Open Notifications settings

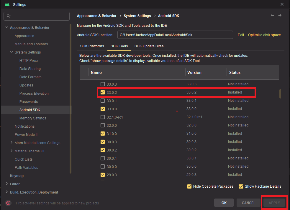click(x=24, y=126)
